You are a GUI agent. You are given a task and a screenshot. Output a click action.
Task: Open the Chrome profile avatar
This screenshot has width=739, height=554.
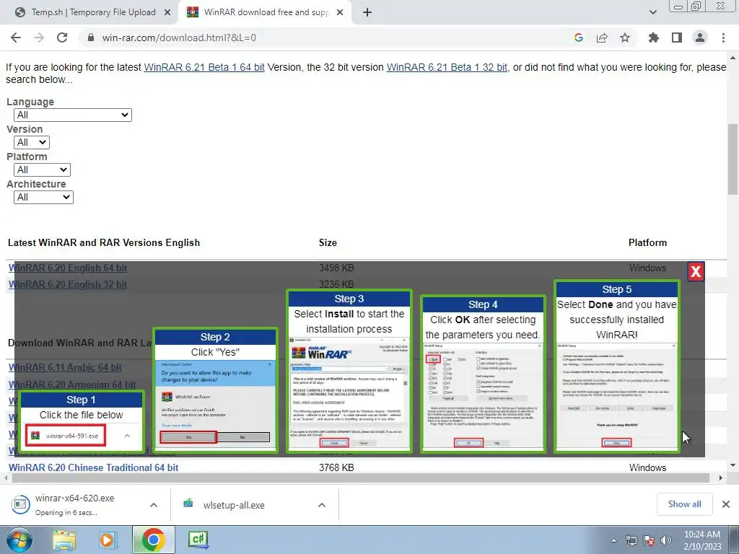pyautogui.click(x=700, y=38)
